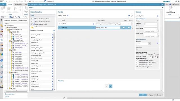
Task: Select channel_init block template
Action: point(35,42)
